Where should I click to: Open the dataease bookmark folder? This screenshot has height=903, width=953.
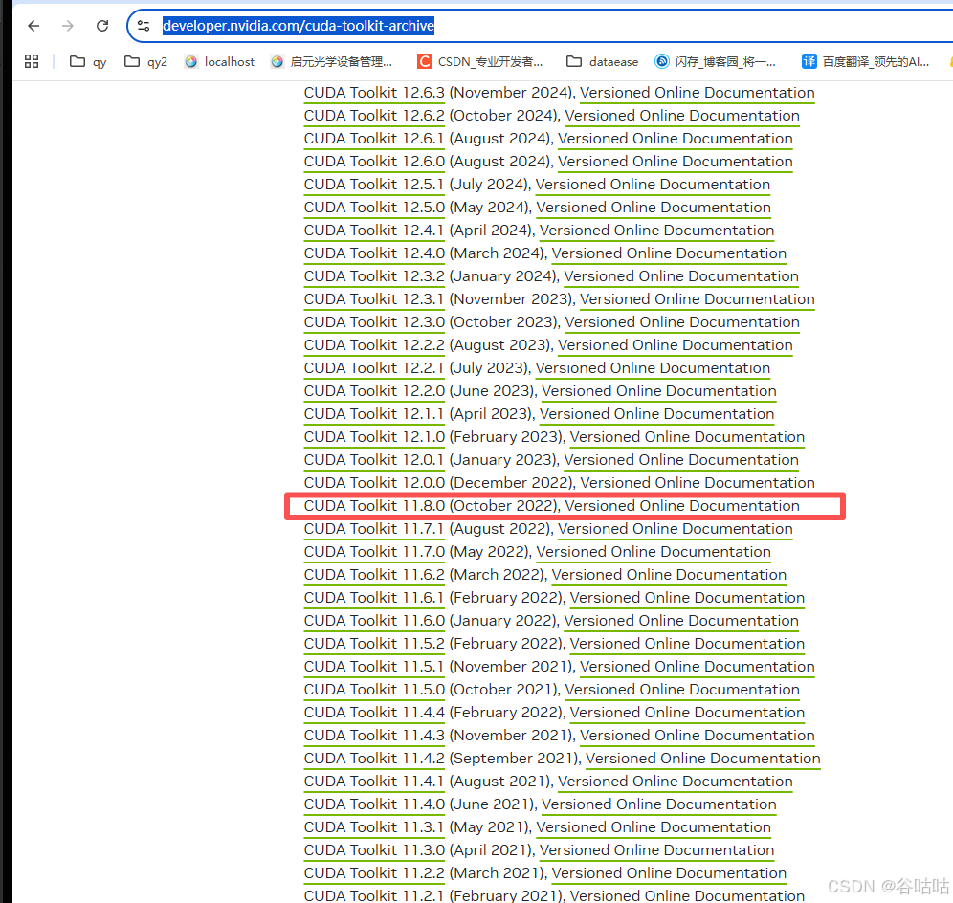602,61
